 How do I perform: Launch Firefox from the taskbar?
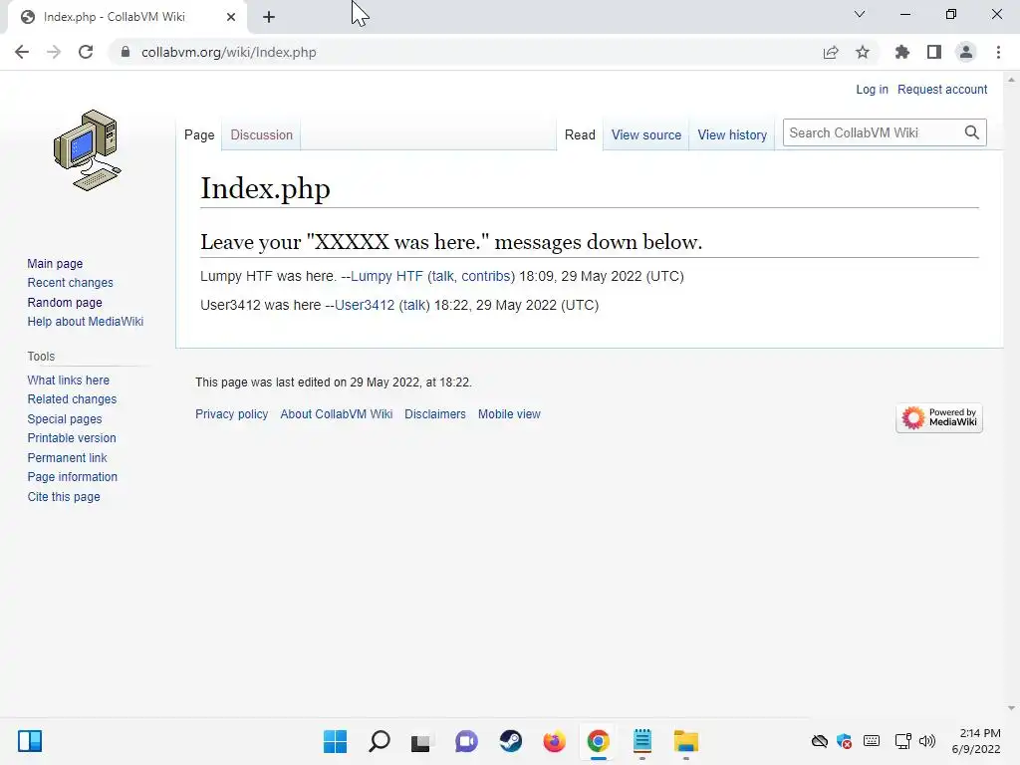click(554, 741)
